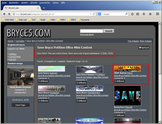Open the hamburger menu icon
The width and height of the screenshot is (162, 124).
point(158,14)
